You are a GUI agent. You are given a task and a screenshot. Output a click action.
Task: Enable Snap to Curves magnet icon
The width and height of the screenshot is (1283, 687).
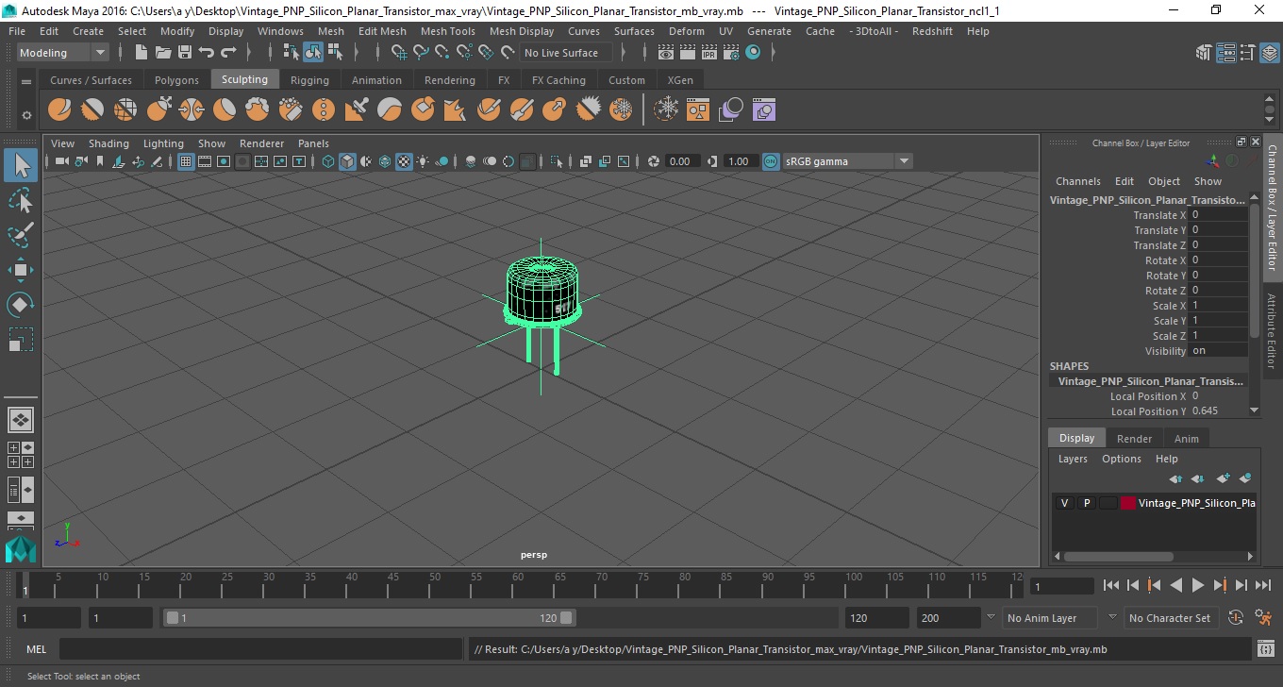(421, 53)
